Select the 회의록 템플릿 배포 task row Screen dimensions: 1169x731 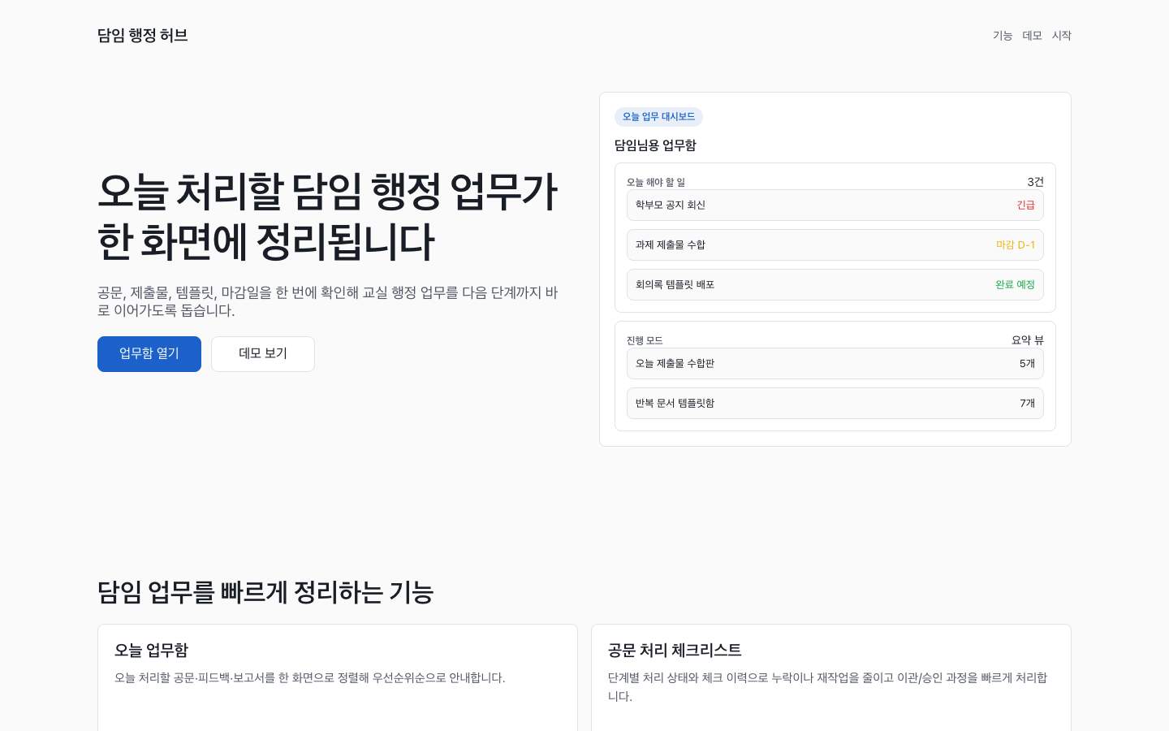click(835, 285)
